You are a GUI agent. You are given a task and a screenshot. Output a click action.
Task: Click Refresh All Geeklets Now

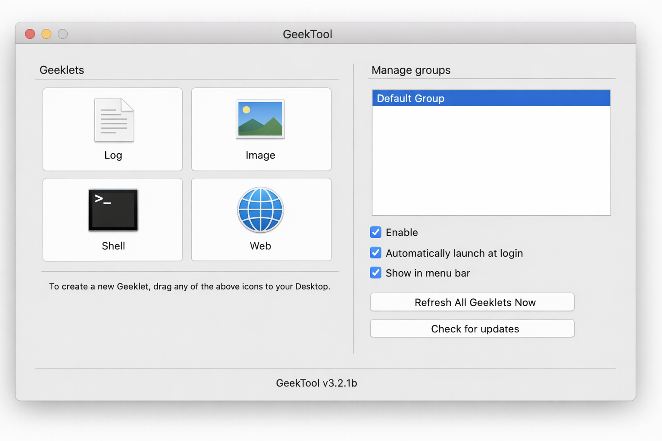(x=472, y=302)
